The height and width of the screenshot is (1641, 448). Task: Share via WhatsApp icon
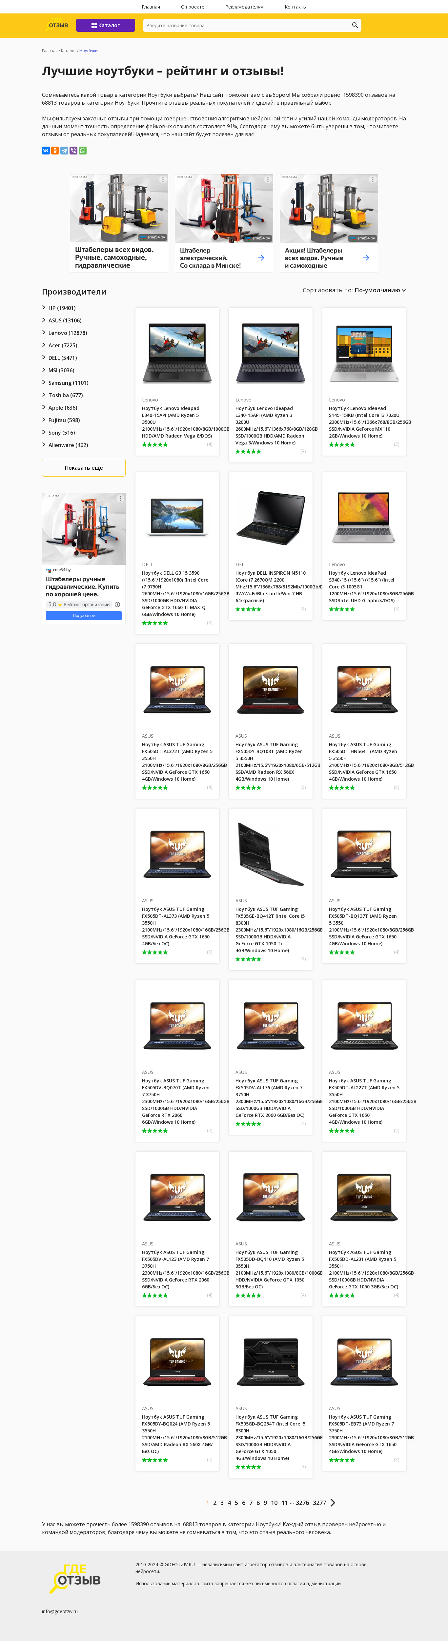83,151
